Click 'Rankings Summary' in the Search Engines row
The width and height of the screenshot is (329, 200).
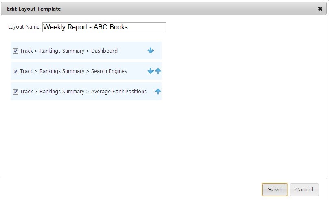pos(62,71)
